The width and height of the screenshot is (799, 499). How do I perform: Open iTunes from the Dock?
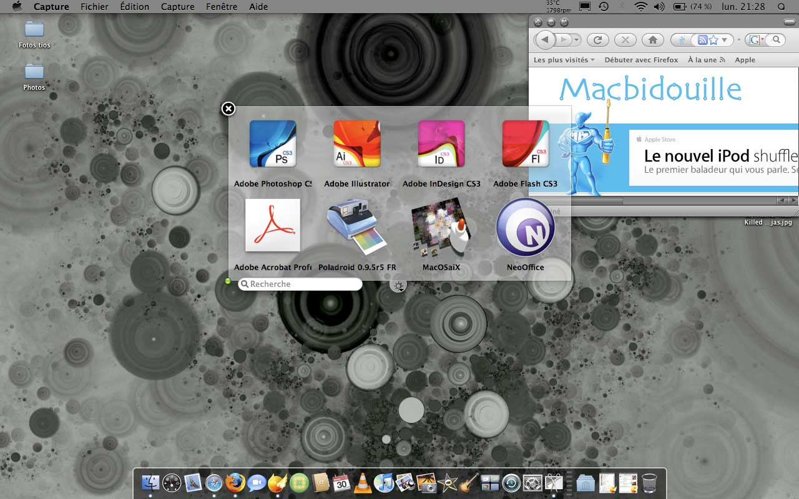tap(384, 483)
